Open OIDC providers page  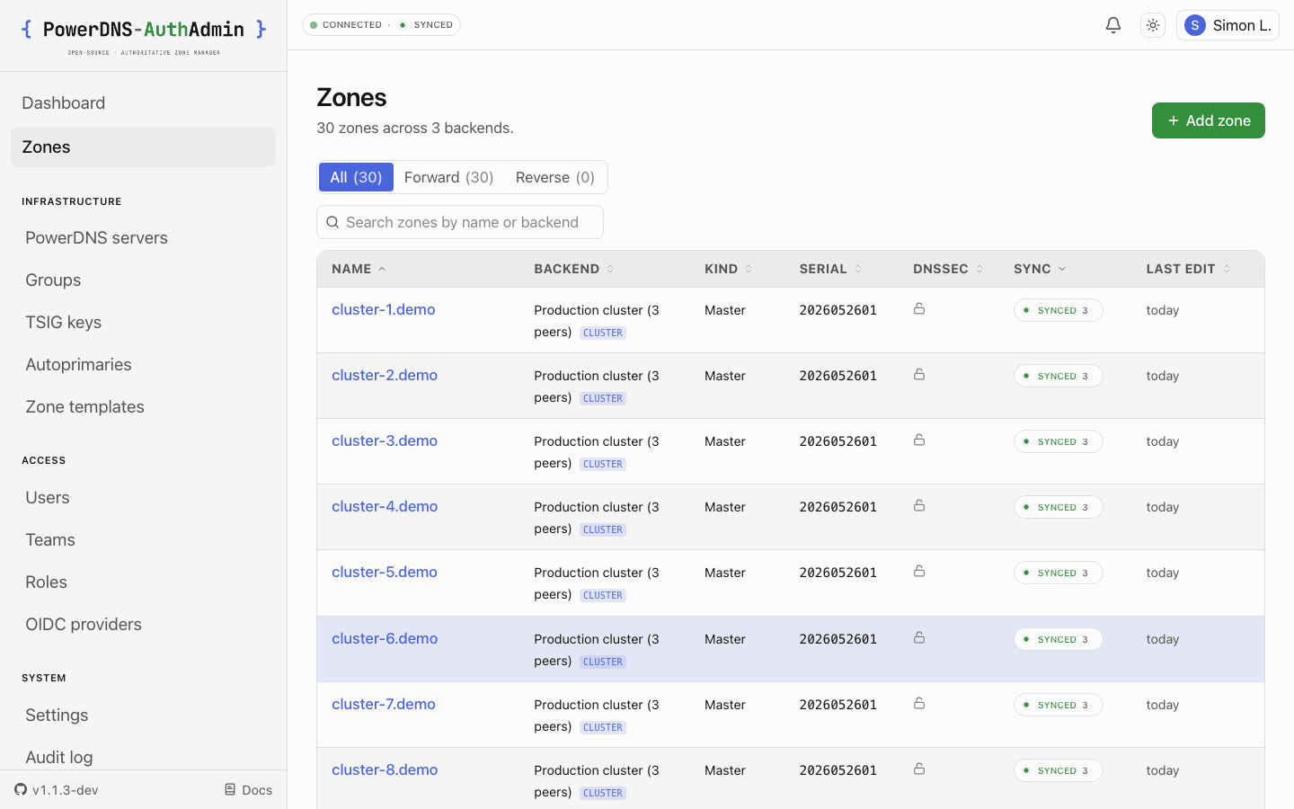point(144,625)
